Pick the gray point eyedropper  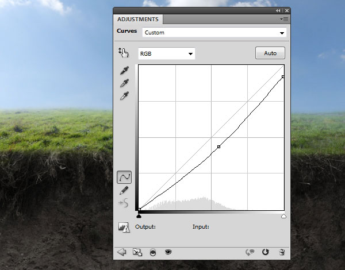point(125,83)
